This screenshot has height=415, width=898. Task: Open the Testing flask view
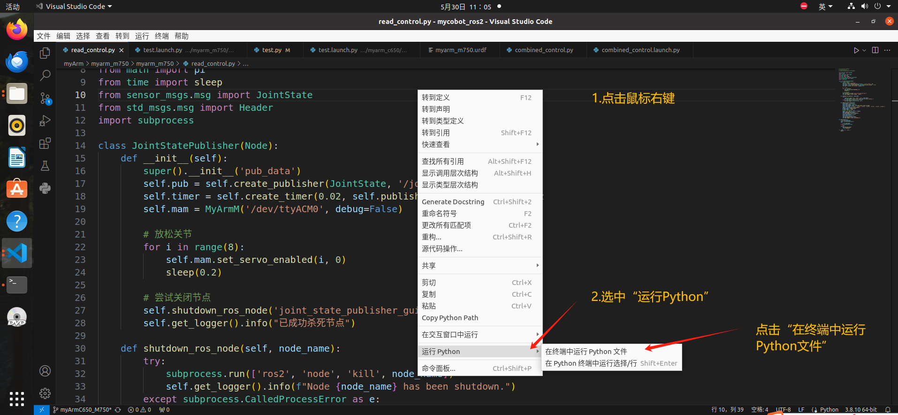[x=45, y=166]
